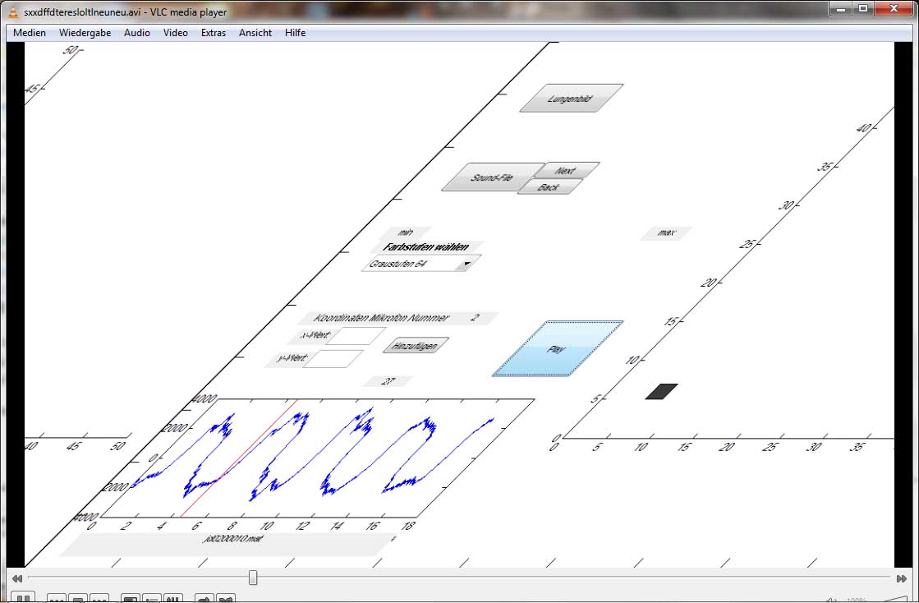Switch video to fullscreen mode
This screenshot has width=919, height=603.
tap(131, 599)
